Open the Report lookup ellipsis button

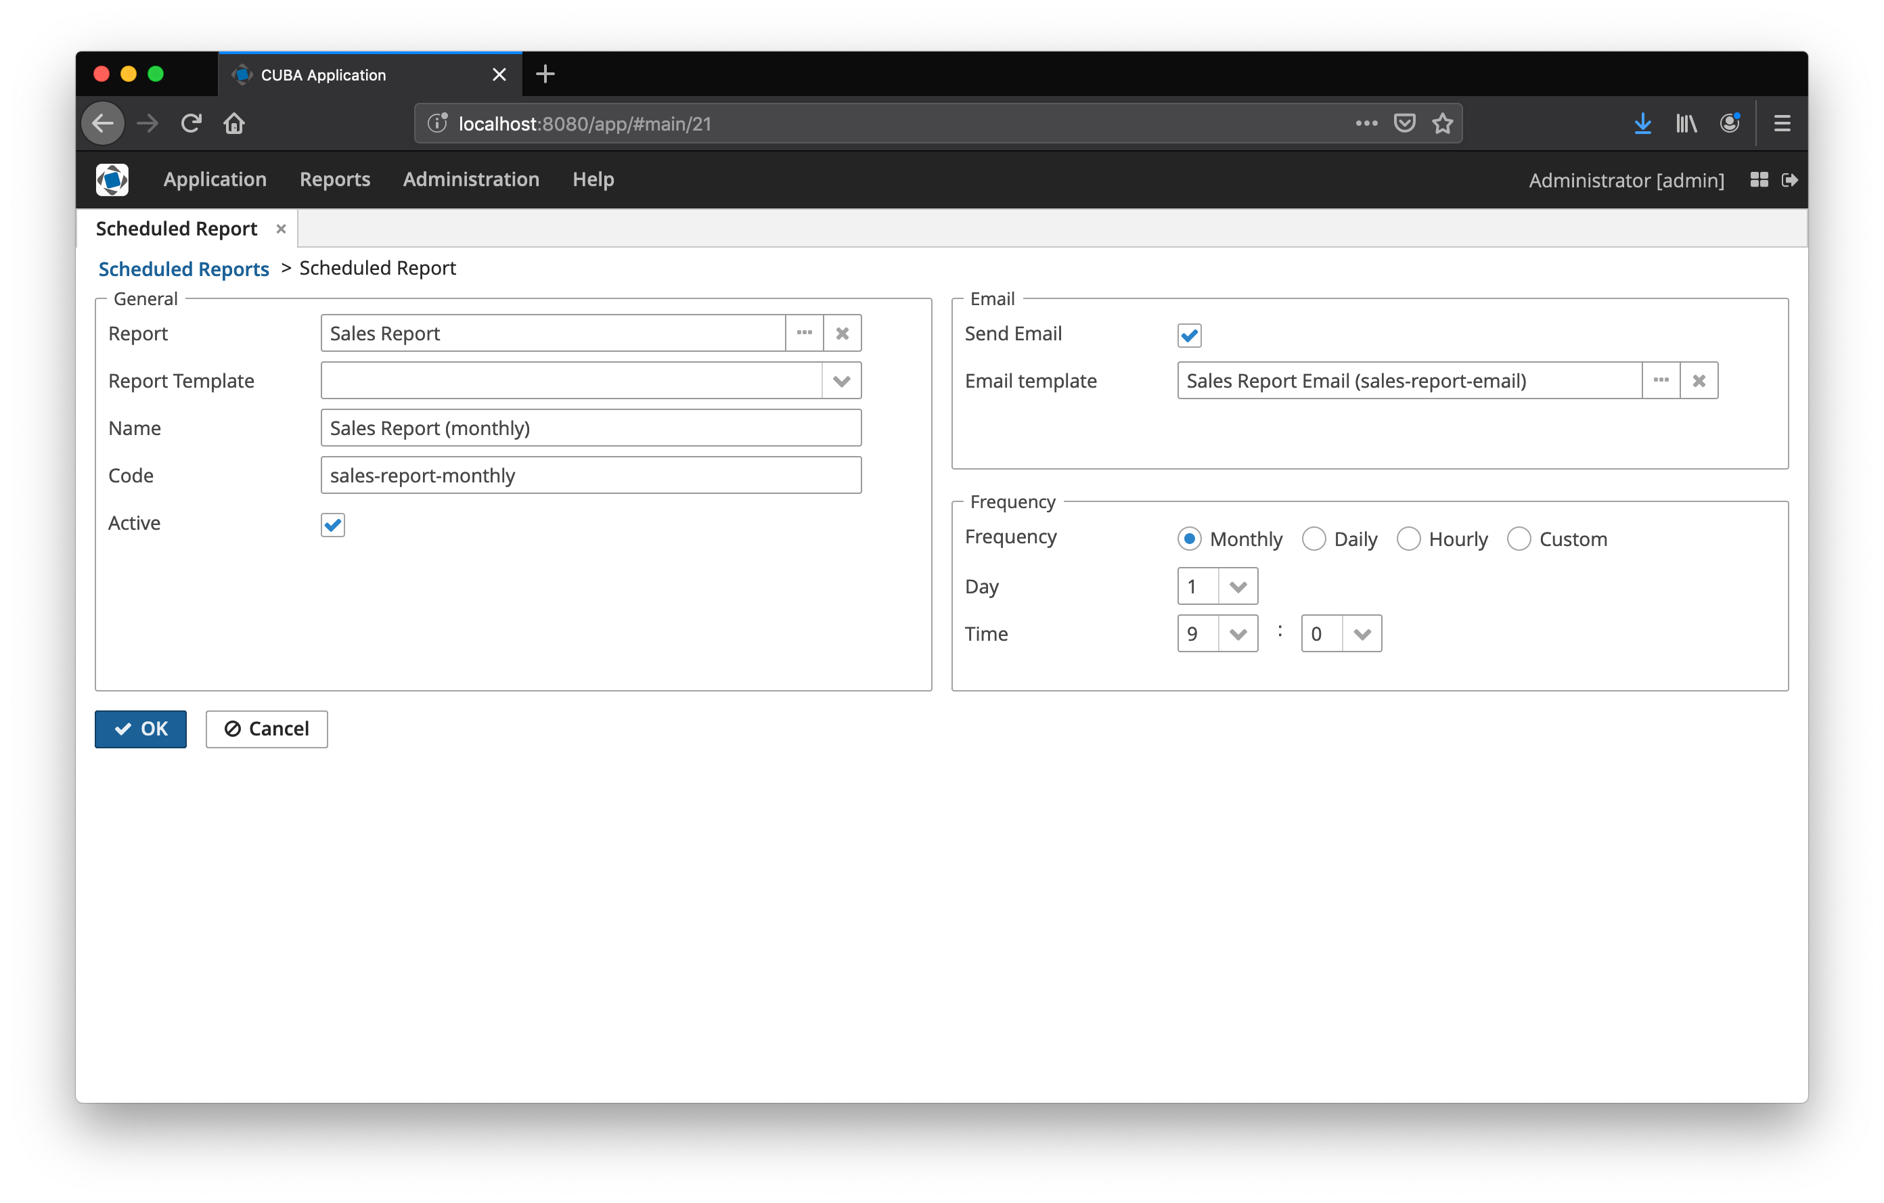coord(803,333)
